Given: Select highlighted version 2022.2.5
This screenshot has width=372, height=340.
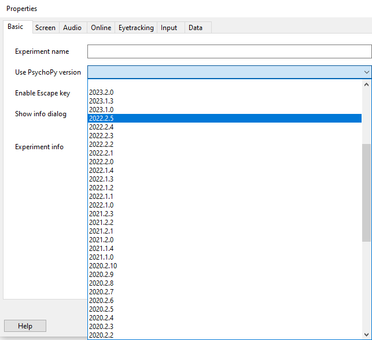Looking at the screenshot, I should (x=224, y=119).
